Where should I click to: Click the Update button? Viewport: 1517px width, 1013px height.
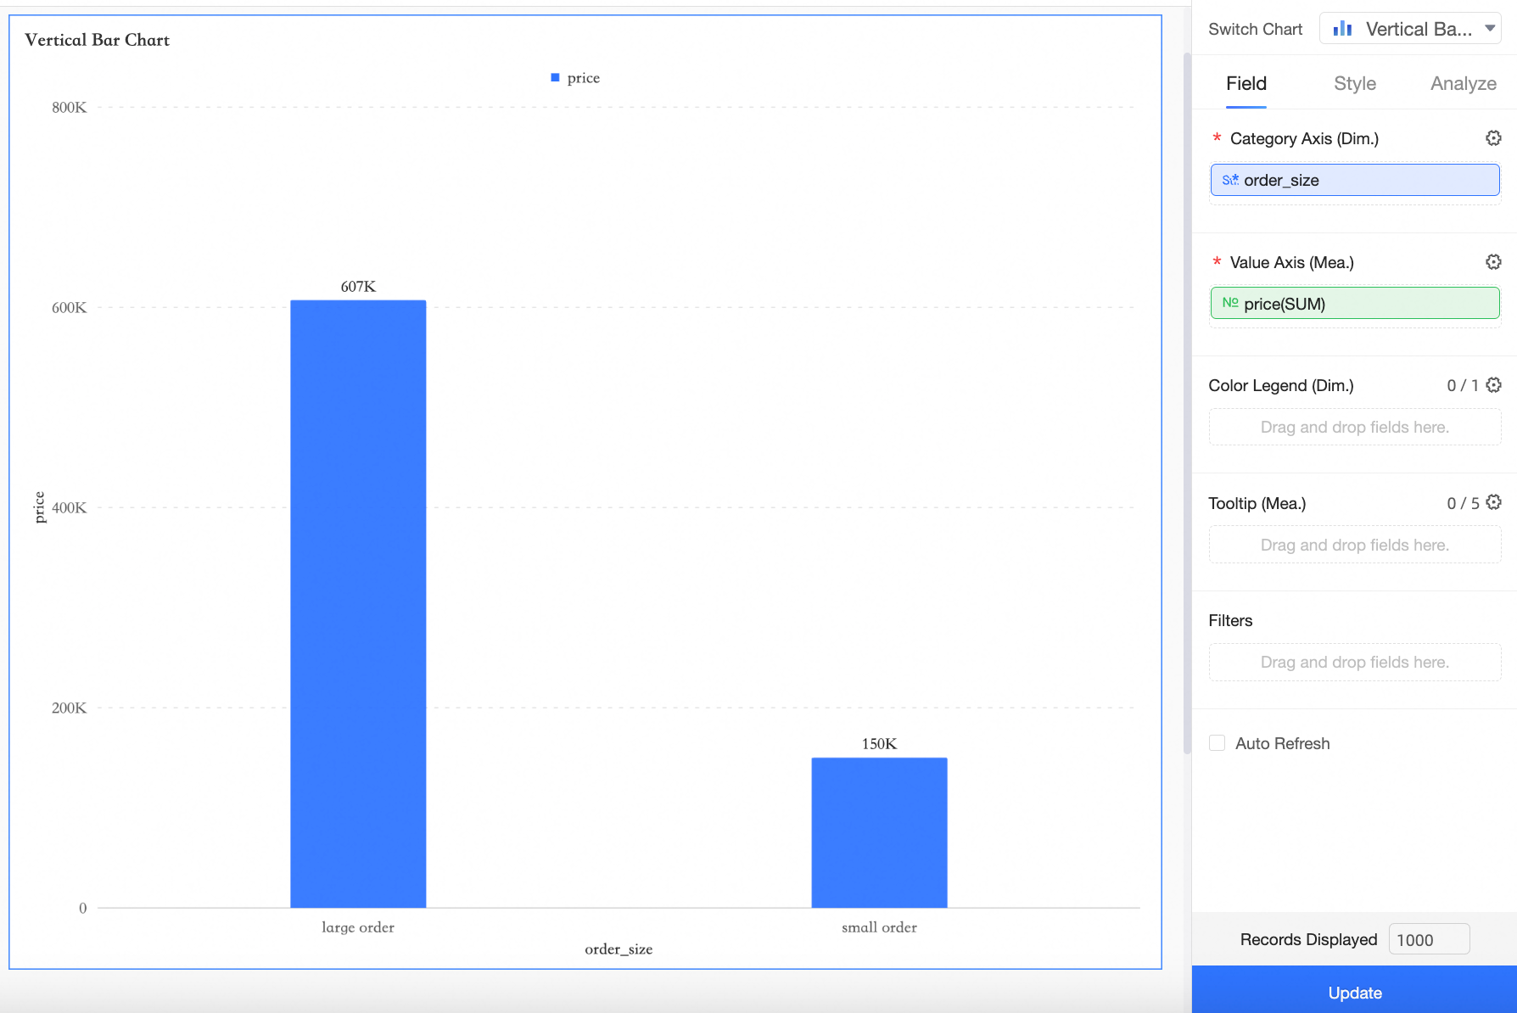(1354, 992)
